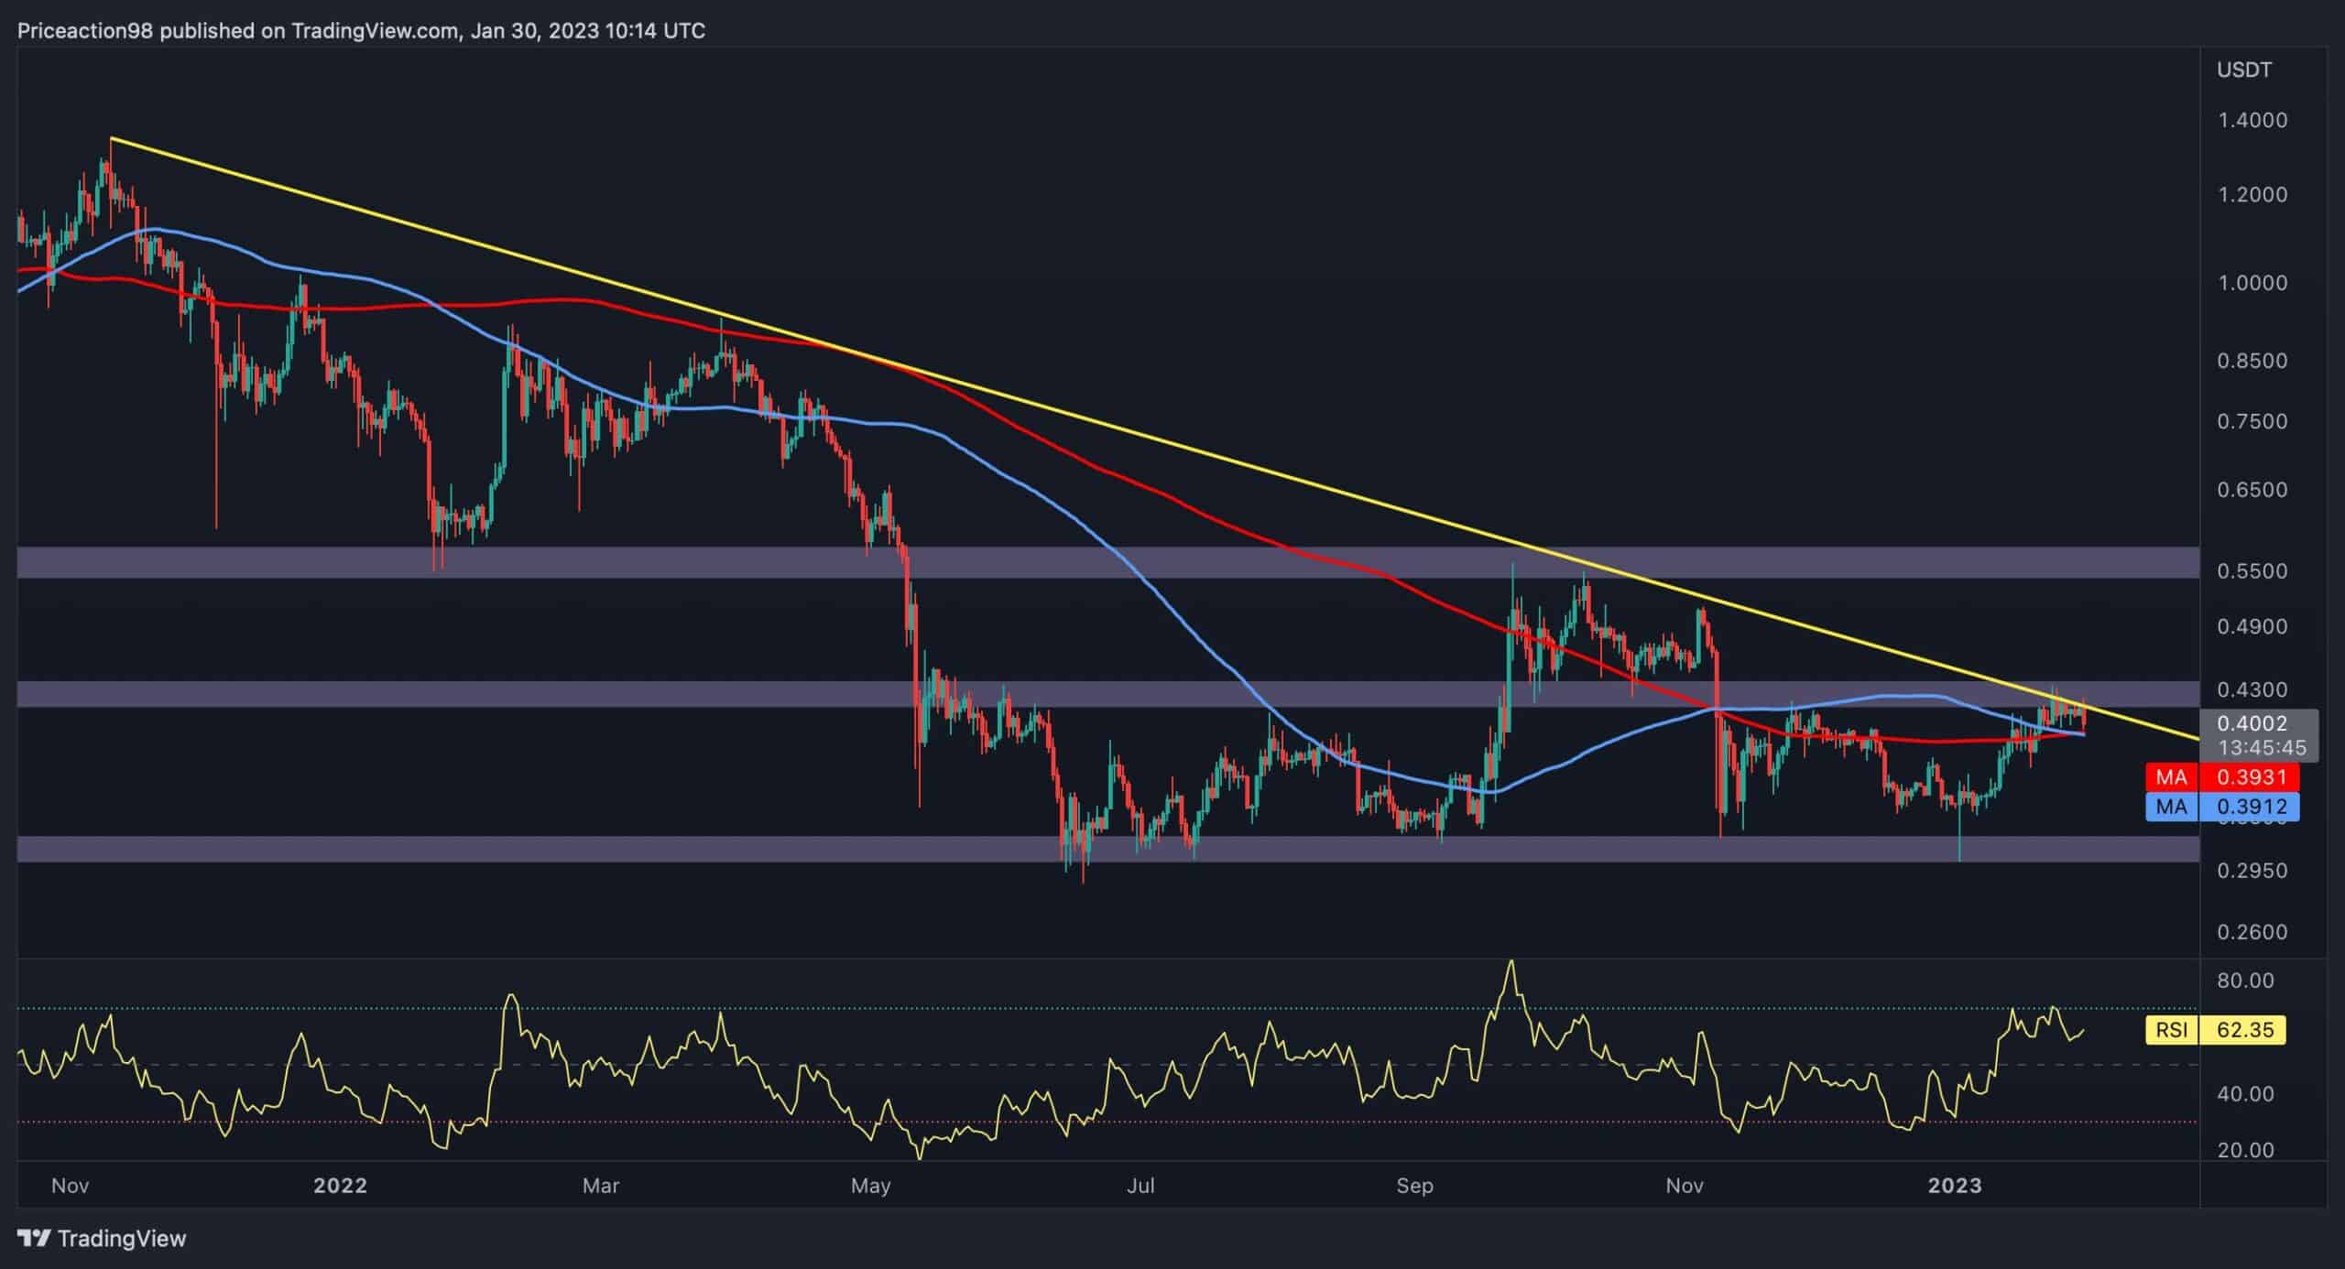This screenshot has width=2345, height=1269.
Task: Select the 1.2000 price axis label
Action: 2252,194
